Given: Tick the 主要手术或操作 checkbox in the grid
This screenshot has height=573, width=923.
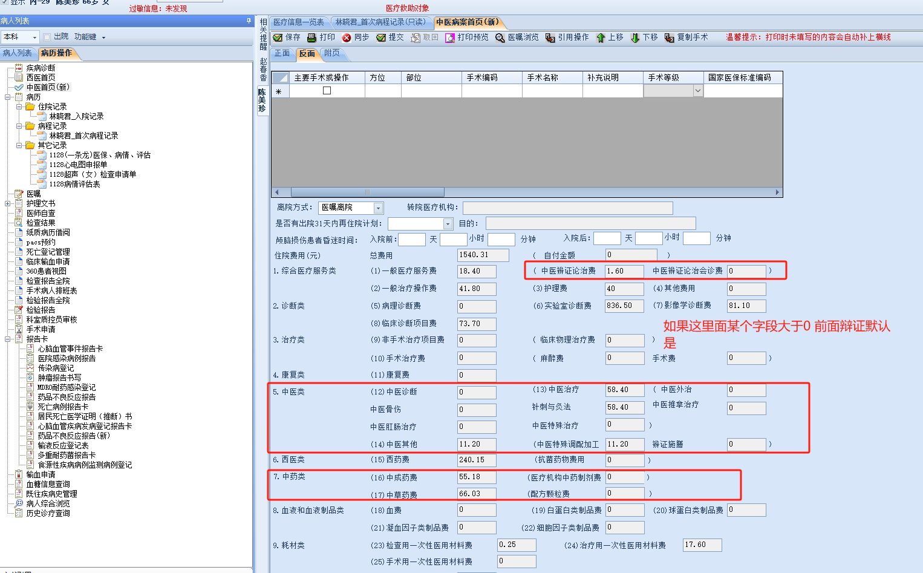Looking at the screenshot, I should tap(327, 91).
